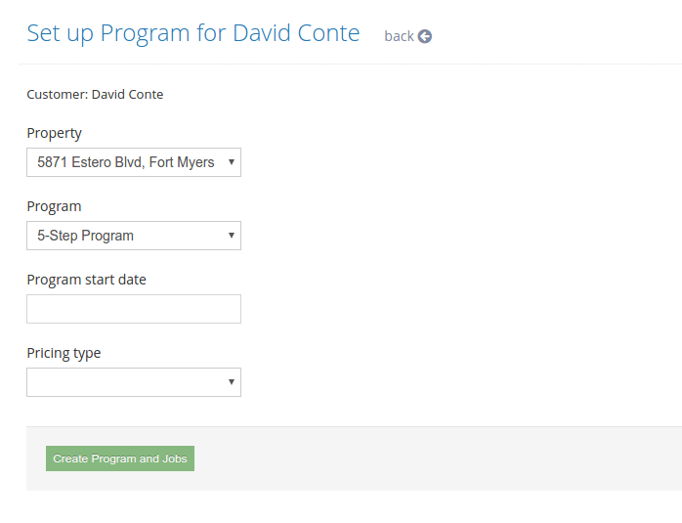Image resolution: width=682 pixels, height=523 pixels.
Task: Click the Customer: David Conte text
Action: pyautogui.click(x=95, y=95)
